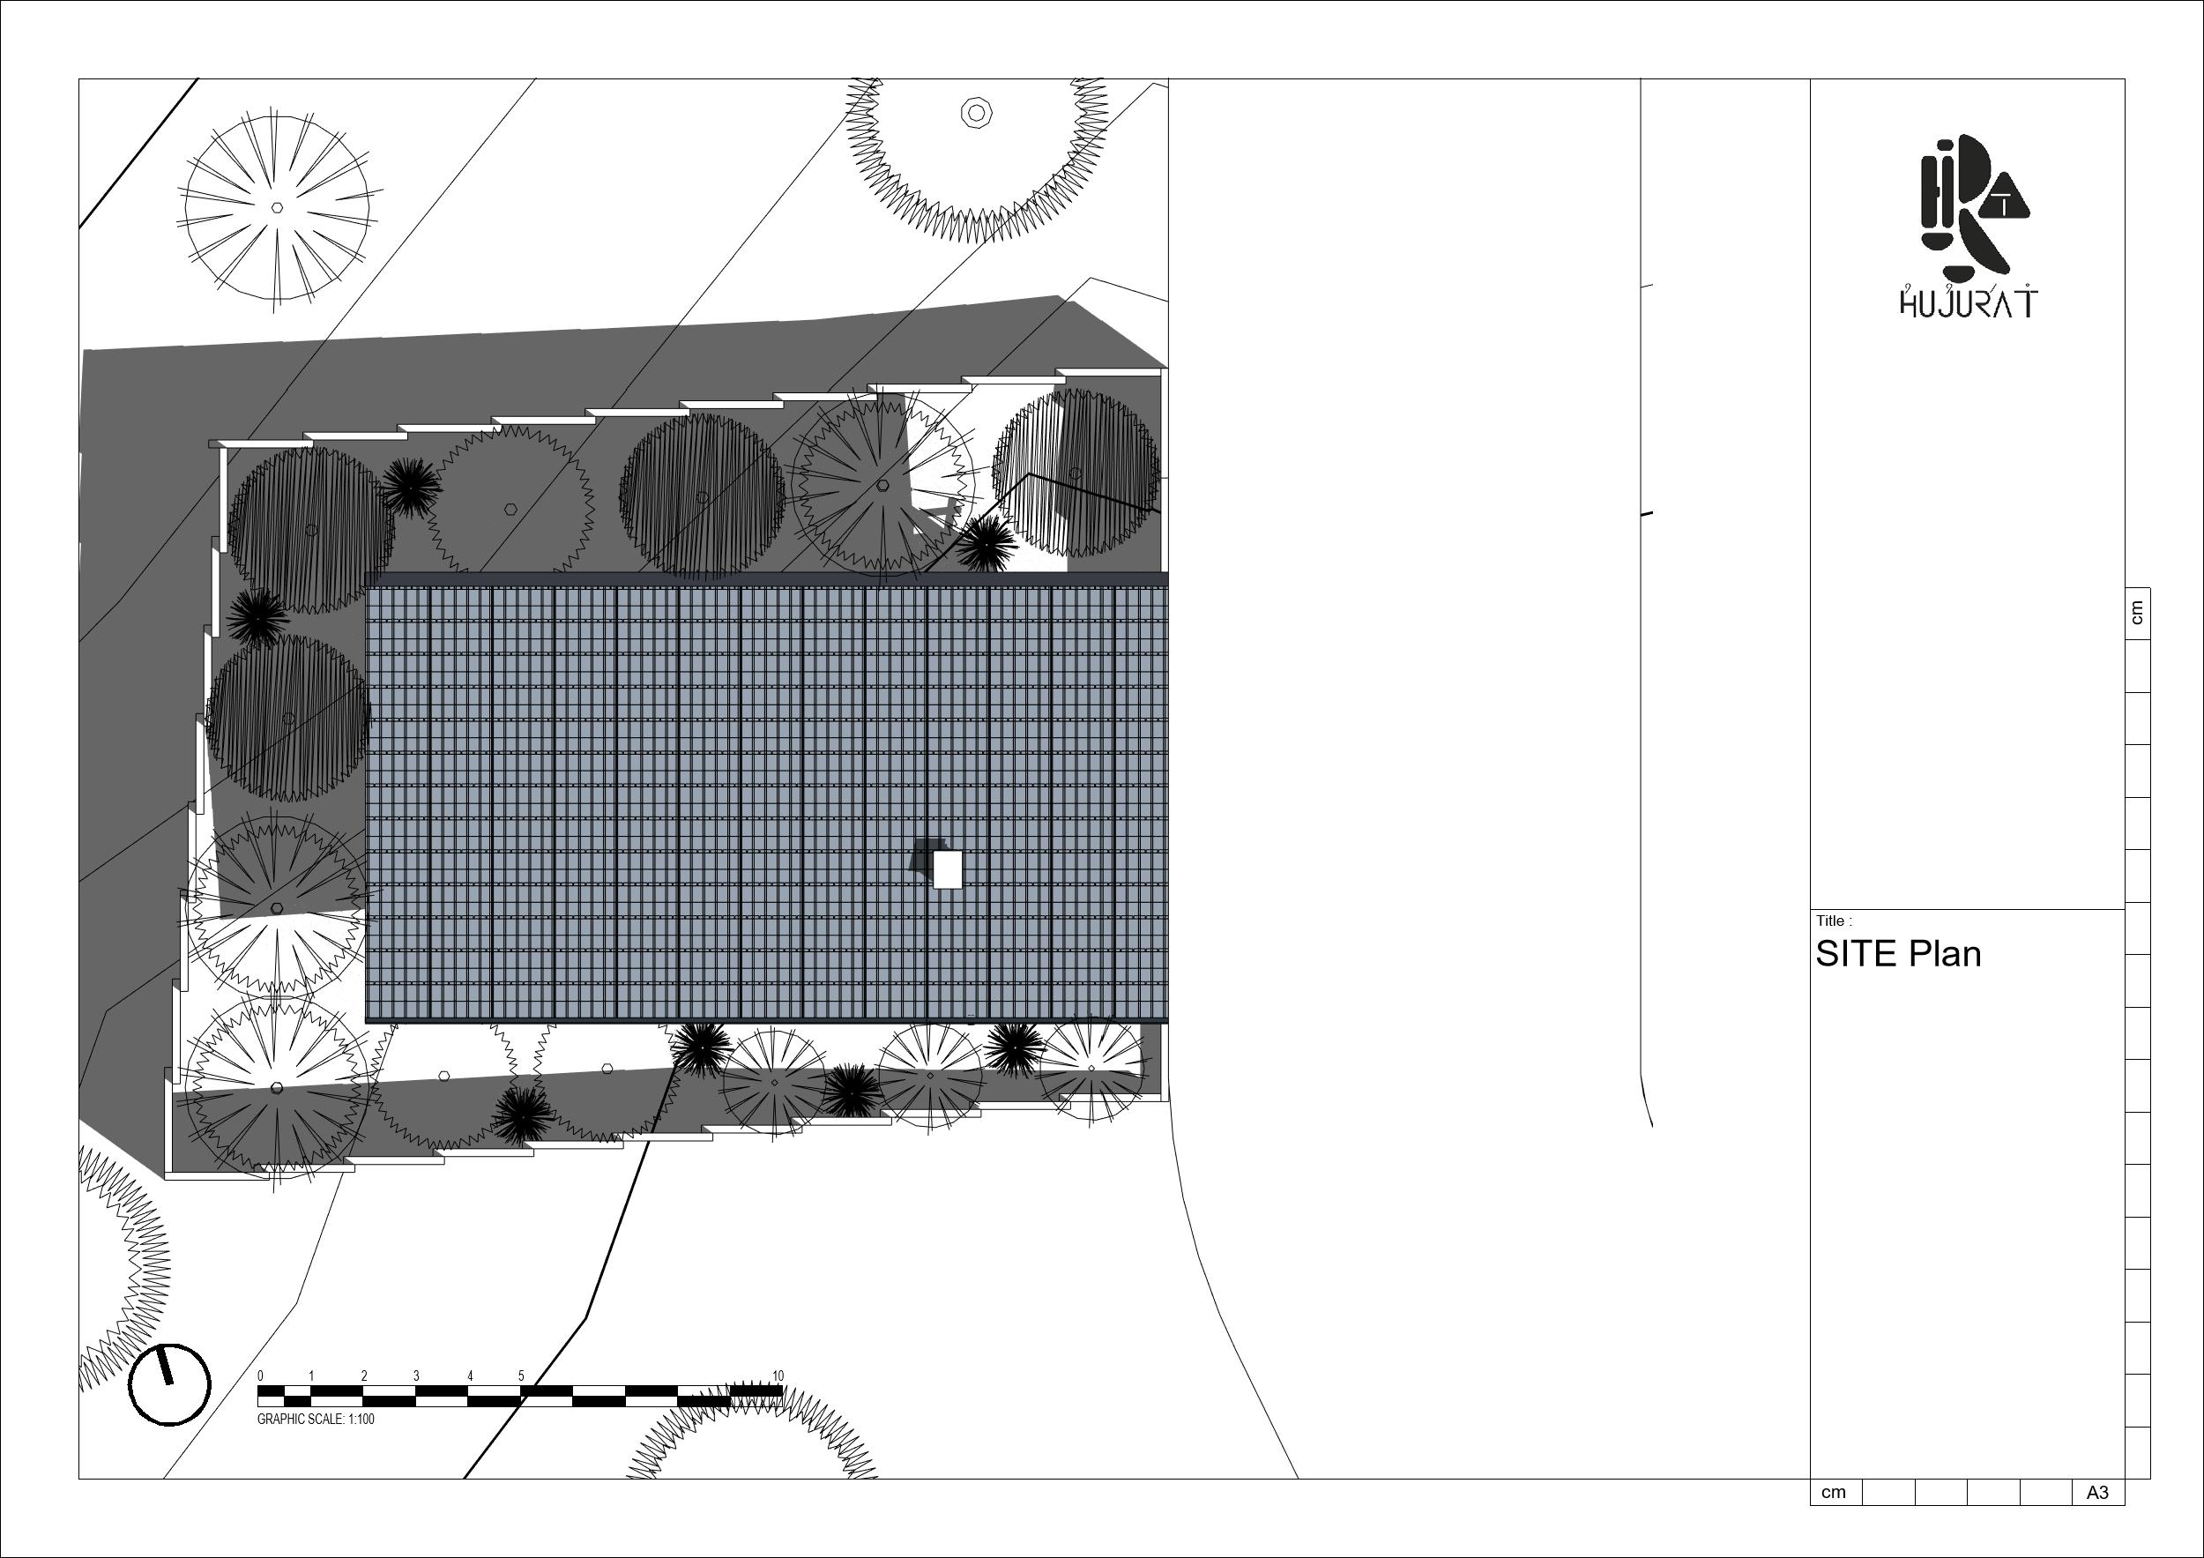Click the 'cm' cell in the bottom ruler strip
The height and width of the screenshot is (1558, 2204).
click(x=1835, y=1493)
